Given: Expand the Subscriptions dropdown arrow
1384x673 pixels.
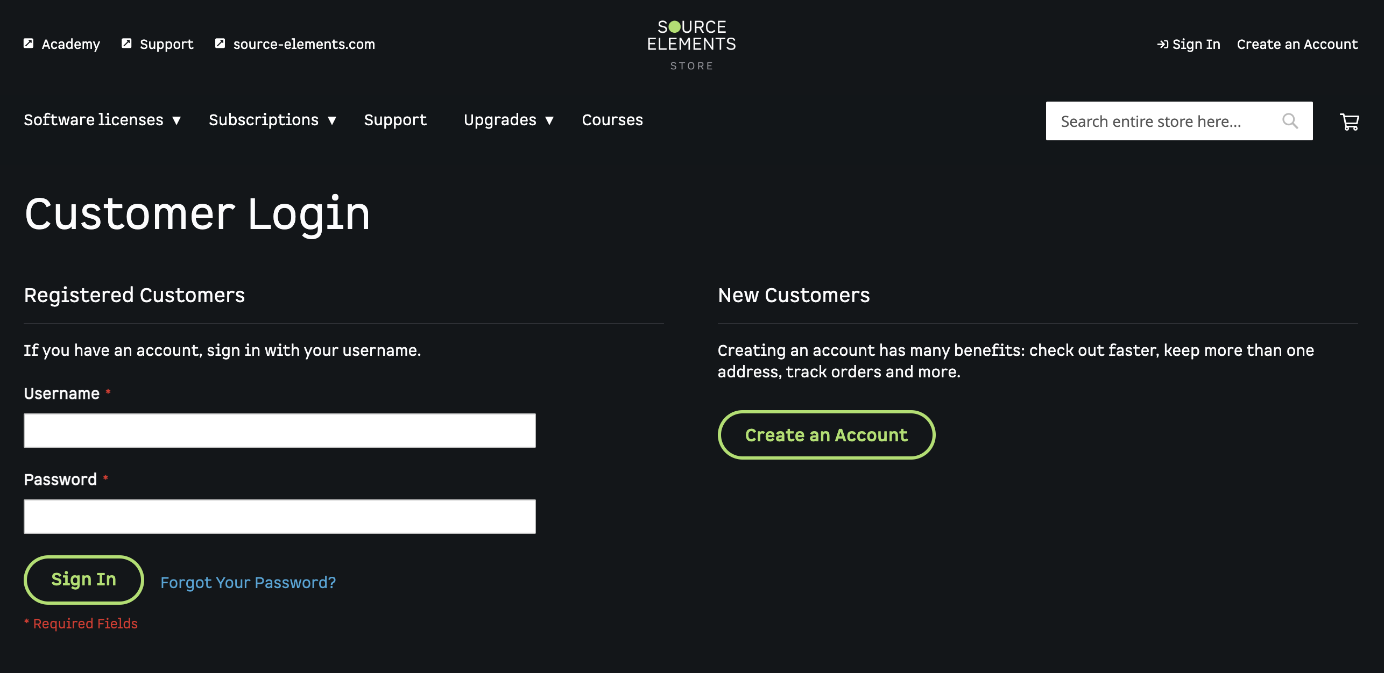Looking at the screenshot, I should pyautogui.click(x=332, y=120).
